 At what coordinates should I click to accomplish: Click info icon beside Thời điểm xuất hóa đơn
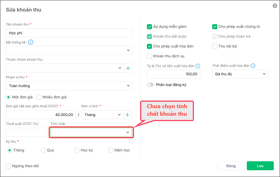(253, 66)
